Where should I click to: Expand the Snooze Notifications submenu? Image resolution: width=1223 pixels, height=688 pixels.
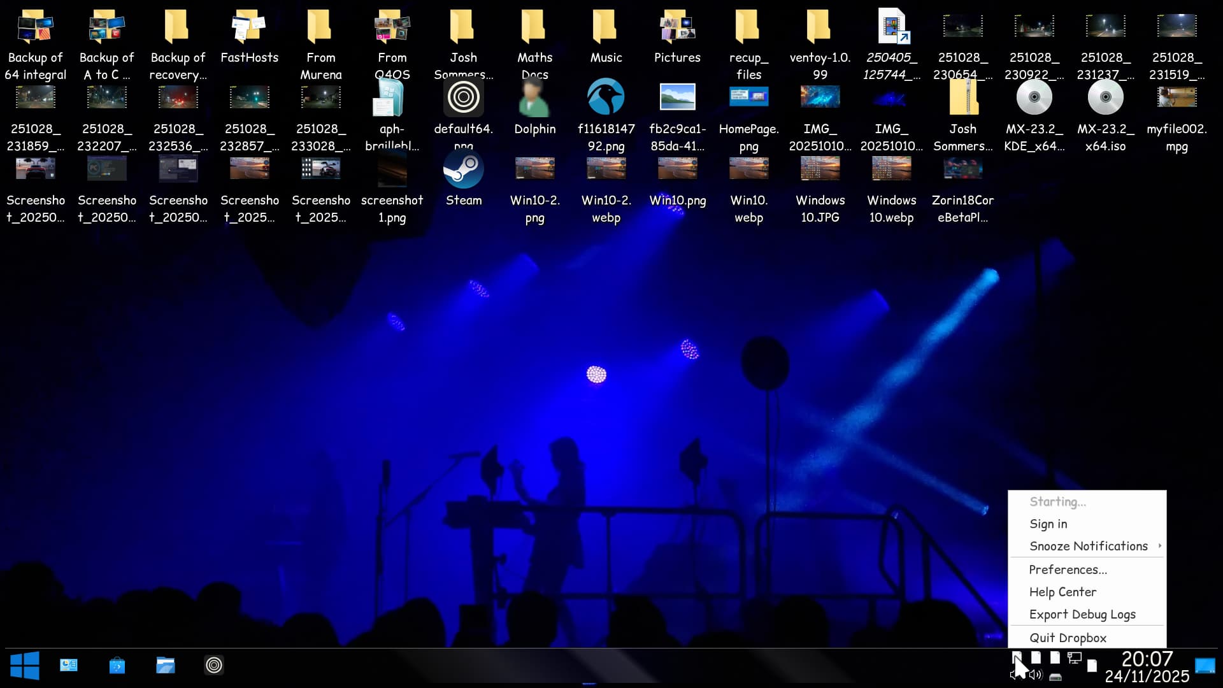pyautogui.click(x=1088, y=546)
